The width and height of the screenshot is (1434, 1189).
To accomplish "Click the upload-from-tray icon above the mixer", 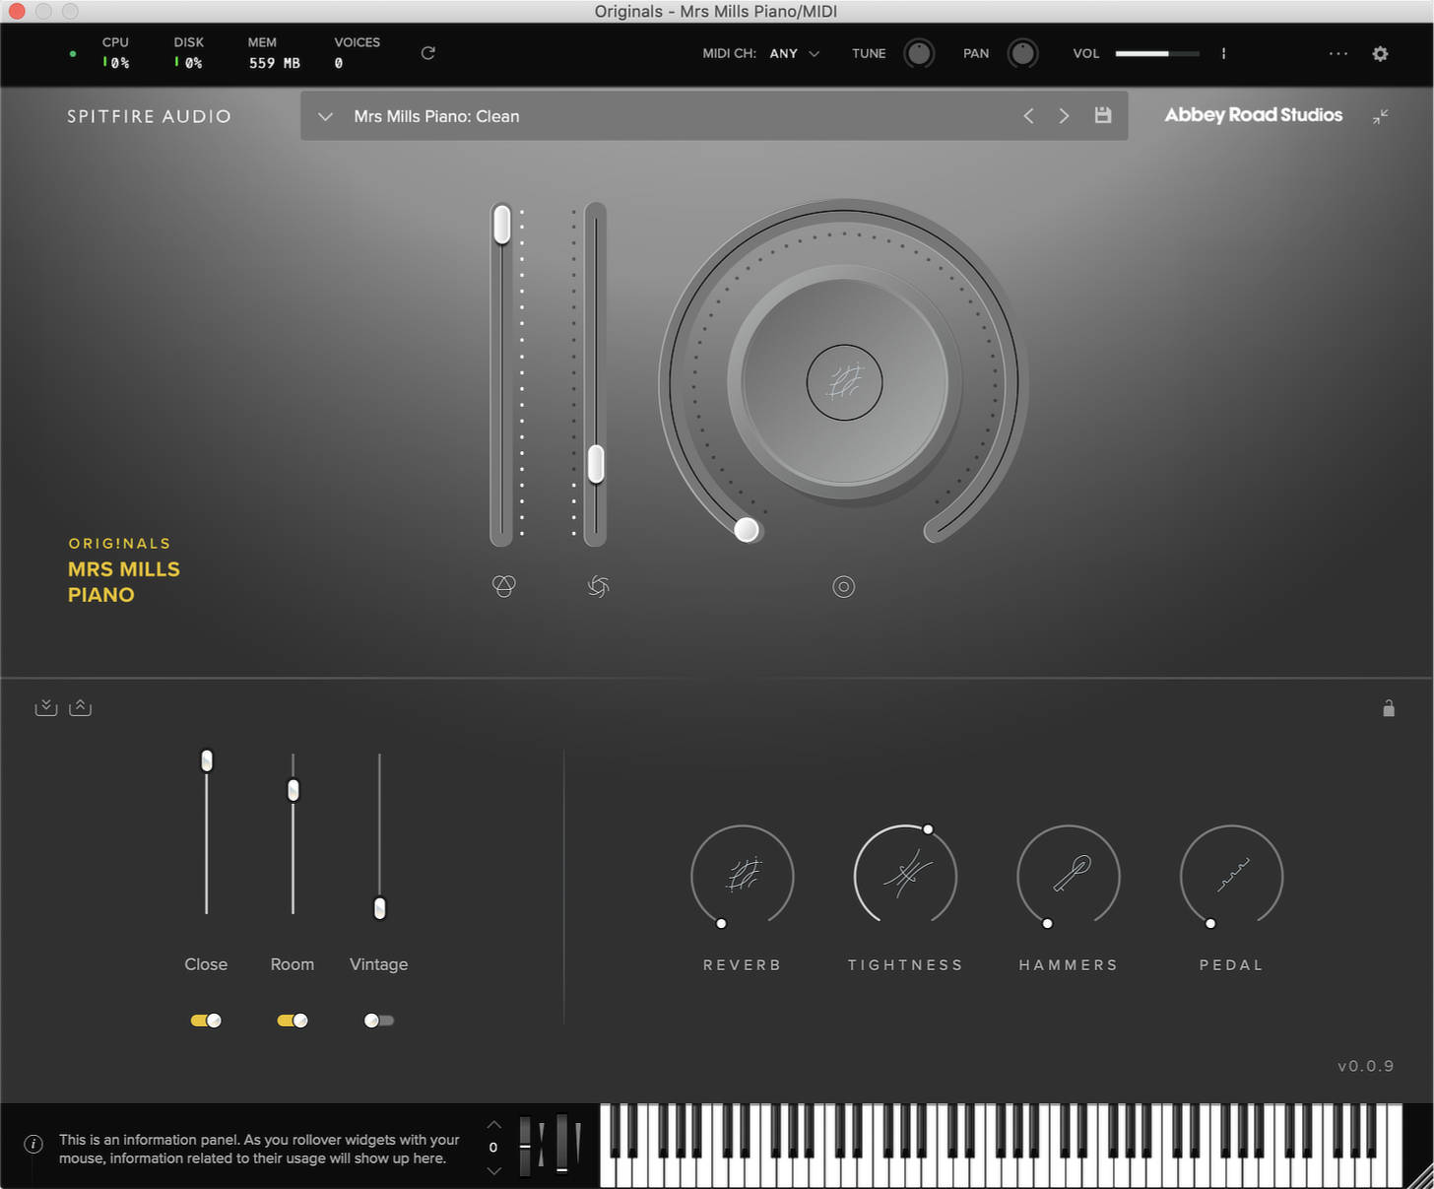I will click(81, 707).
